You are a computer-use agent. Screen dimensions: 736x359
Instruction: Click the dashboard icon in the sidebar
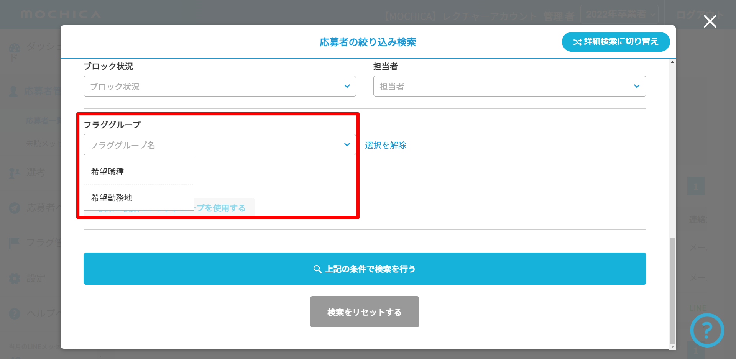point(15,49)
